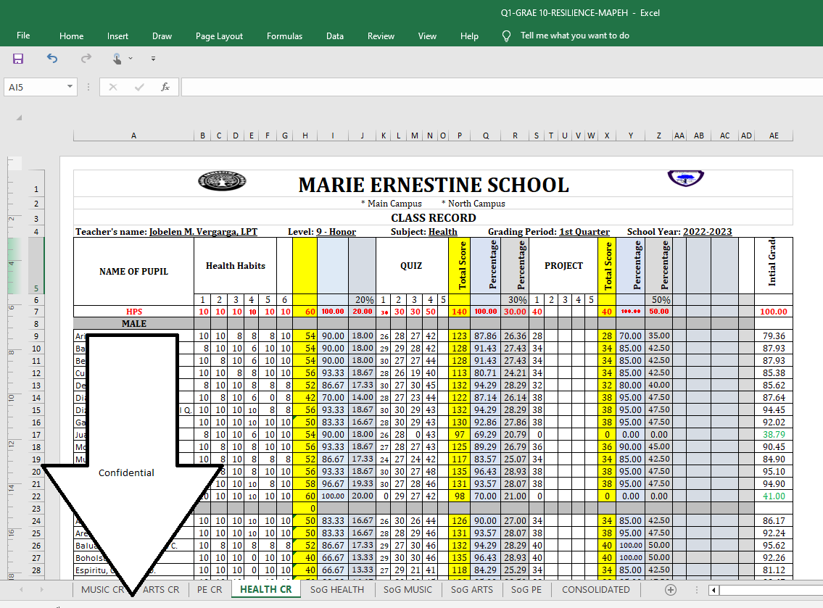
Task: Click the Enter checkmark icon in formula bar
Action: point(139,87)
